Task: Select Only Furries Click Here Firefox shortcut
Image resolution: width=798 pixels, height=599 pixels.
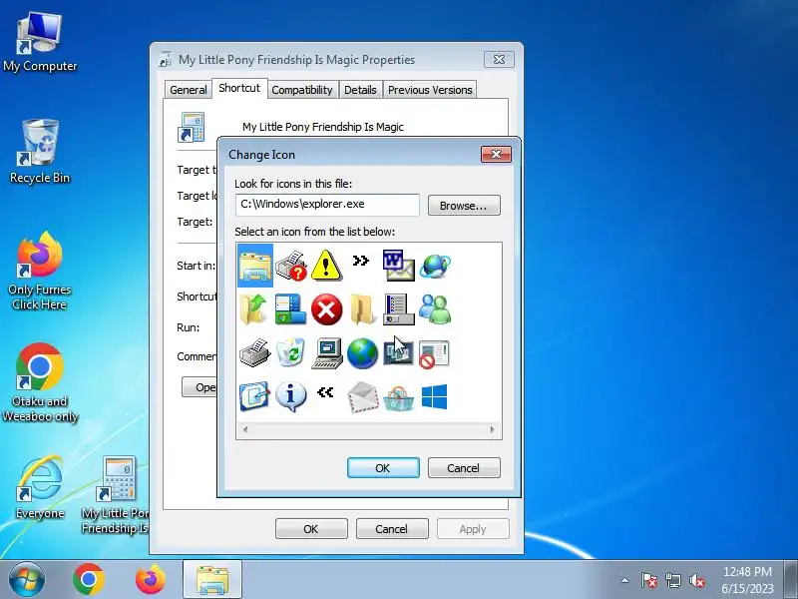Action: coord(40,271)
